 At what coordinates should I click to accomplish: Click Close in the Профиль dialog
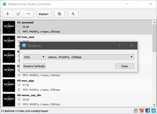click(125, 66)
